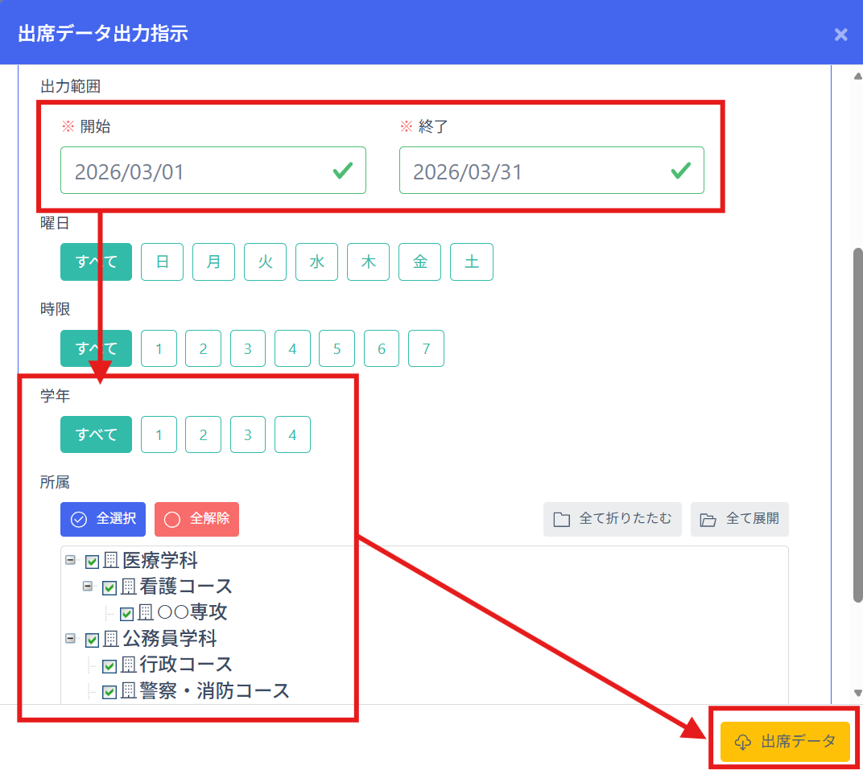Click the building icon beside 医療学科

click(111, 561)
